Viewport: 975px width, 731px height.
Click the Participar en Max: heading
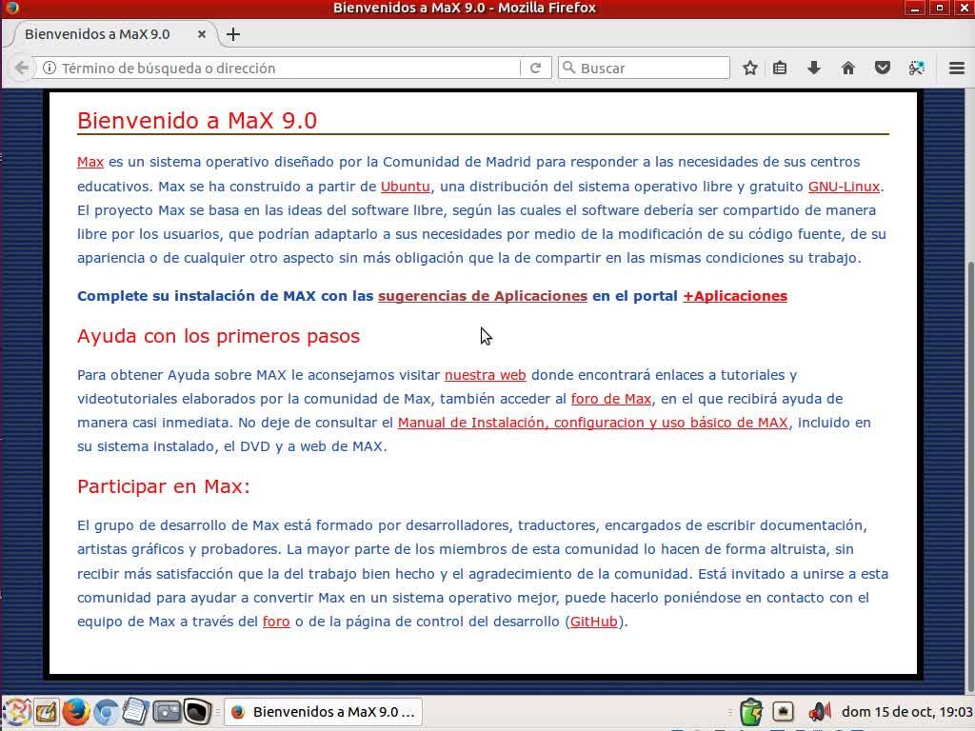coord(164,486)
